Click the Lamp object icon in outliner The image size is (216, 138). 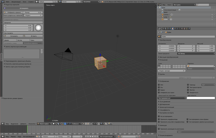(x=162, y=17)
